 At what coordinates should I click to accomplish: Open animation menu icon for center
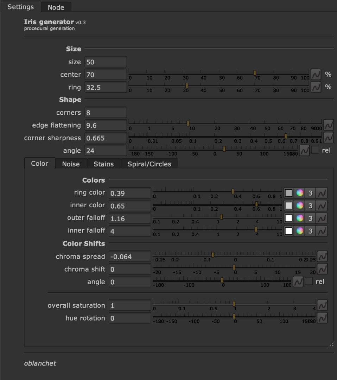click(316, 75)
